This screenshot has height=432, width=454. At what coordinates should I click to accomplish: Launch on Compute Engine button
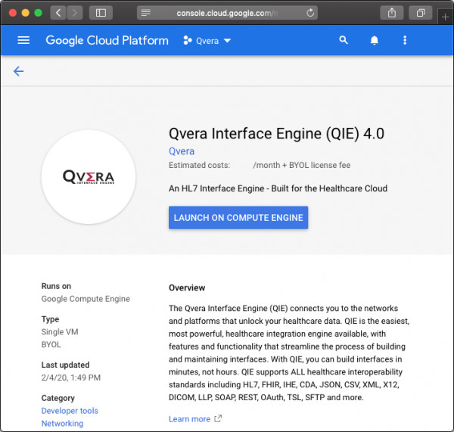coord(238,217)
